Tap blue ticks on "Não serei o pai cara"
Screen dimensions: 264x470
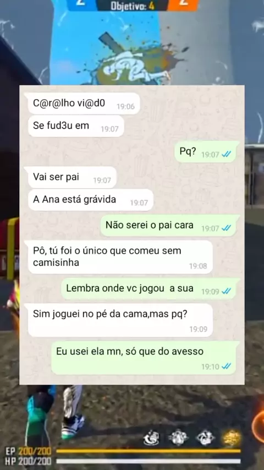(226, 228)
